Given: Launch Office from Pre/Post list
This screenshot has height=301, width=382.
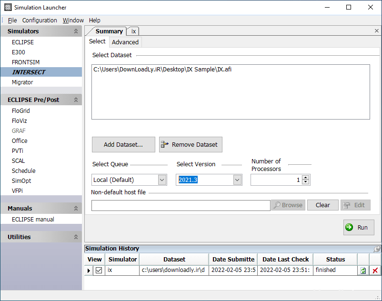Looking at the screenshot, I should 20,141.
